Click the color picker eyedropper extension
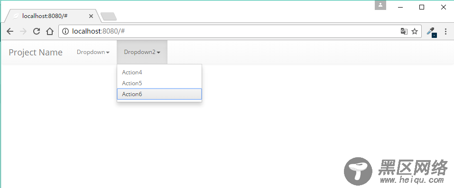 pos(431,32)
